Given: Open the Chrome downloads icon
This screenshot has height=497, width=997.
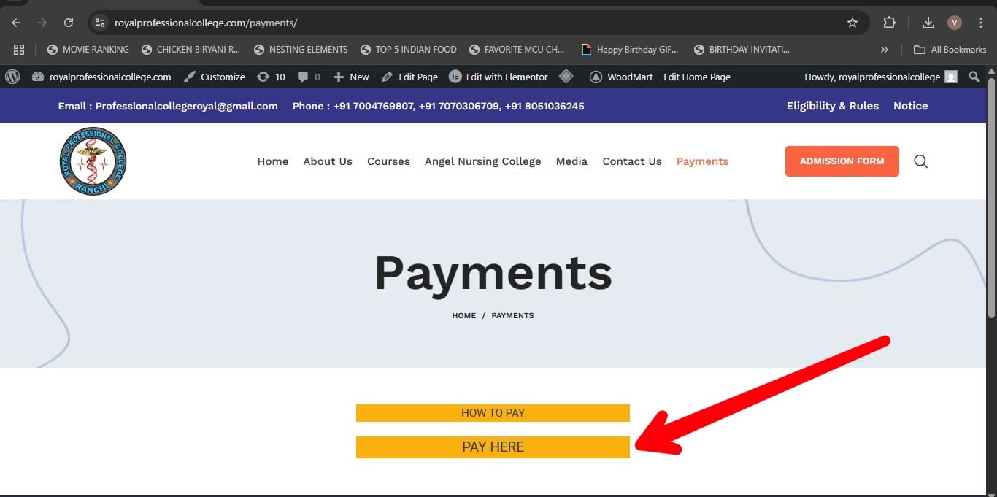Looking at the screenshot, I should [928, 23].
